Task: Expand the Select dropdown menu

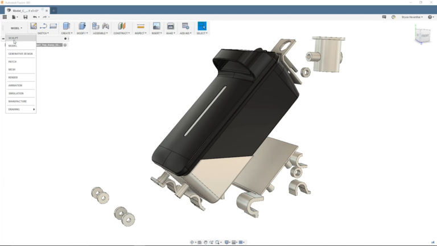Action: [202, 33]
